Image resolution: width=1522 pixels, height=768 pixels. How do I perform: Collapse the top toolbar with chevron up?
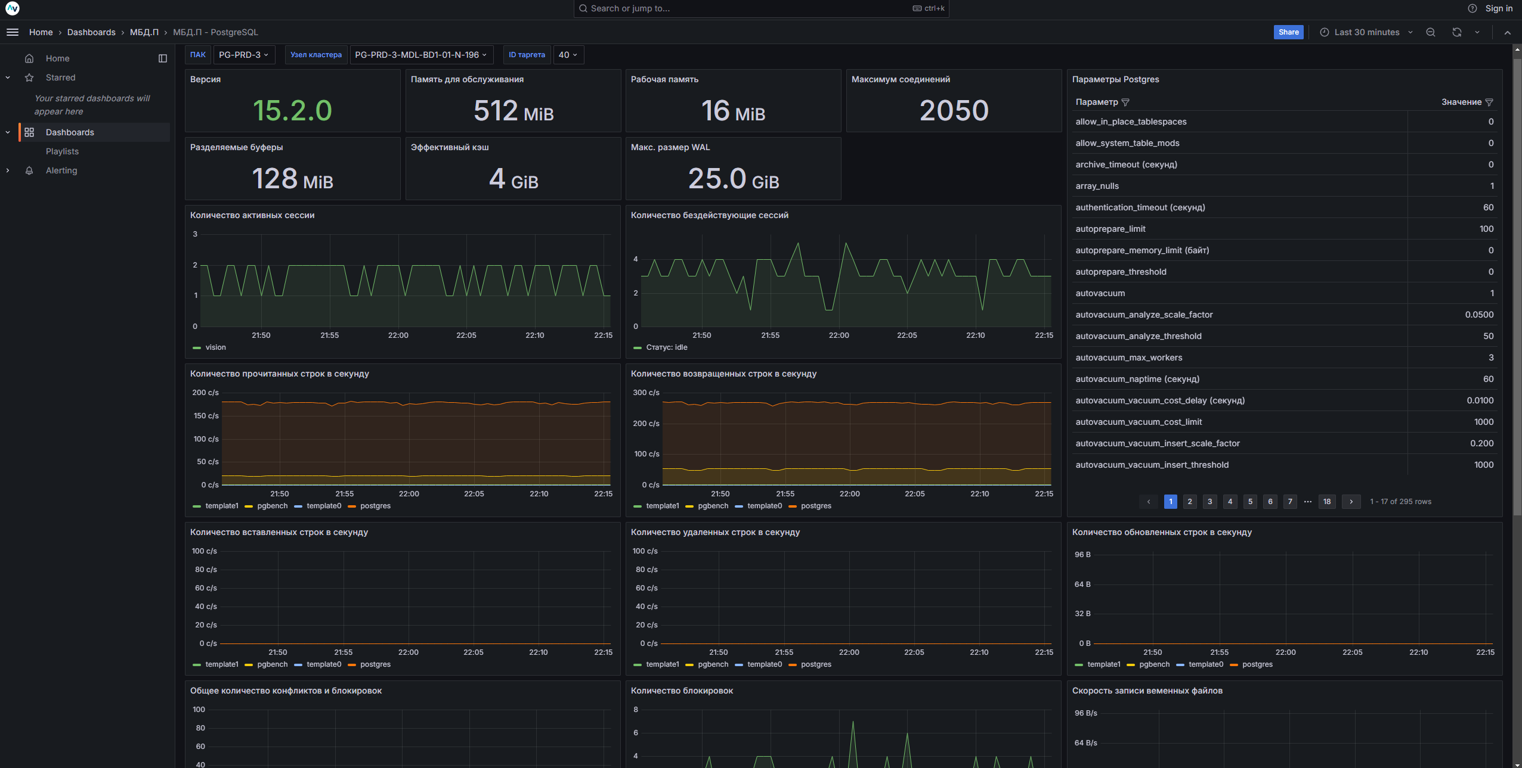tap(1507, 33)
